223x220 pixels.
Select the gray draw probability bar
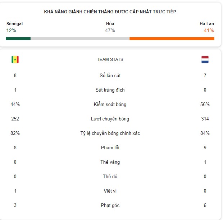[x=80, y=39]
